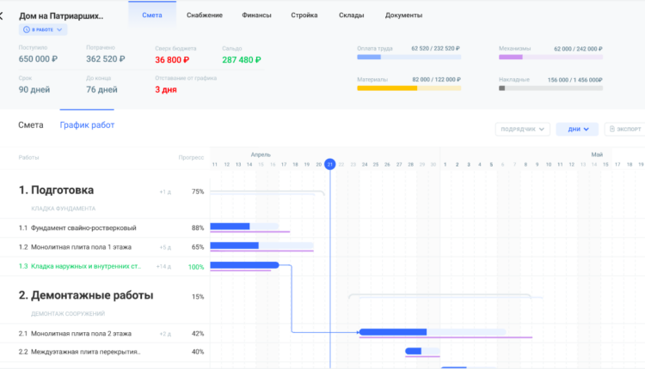Select the green task «Кладка наружных и внутренних ст..»

(85, 266)
